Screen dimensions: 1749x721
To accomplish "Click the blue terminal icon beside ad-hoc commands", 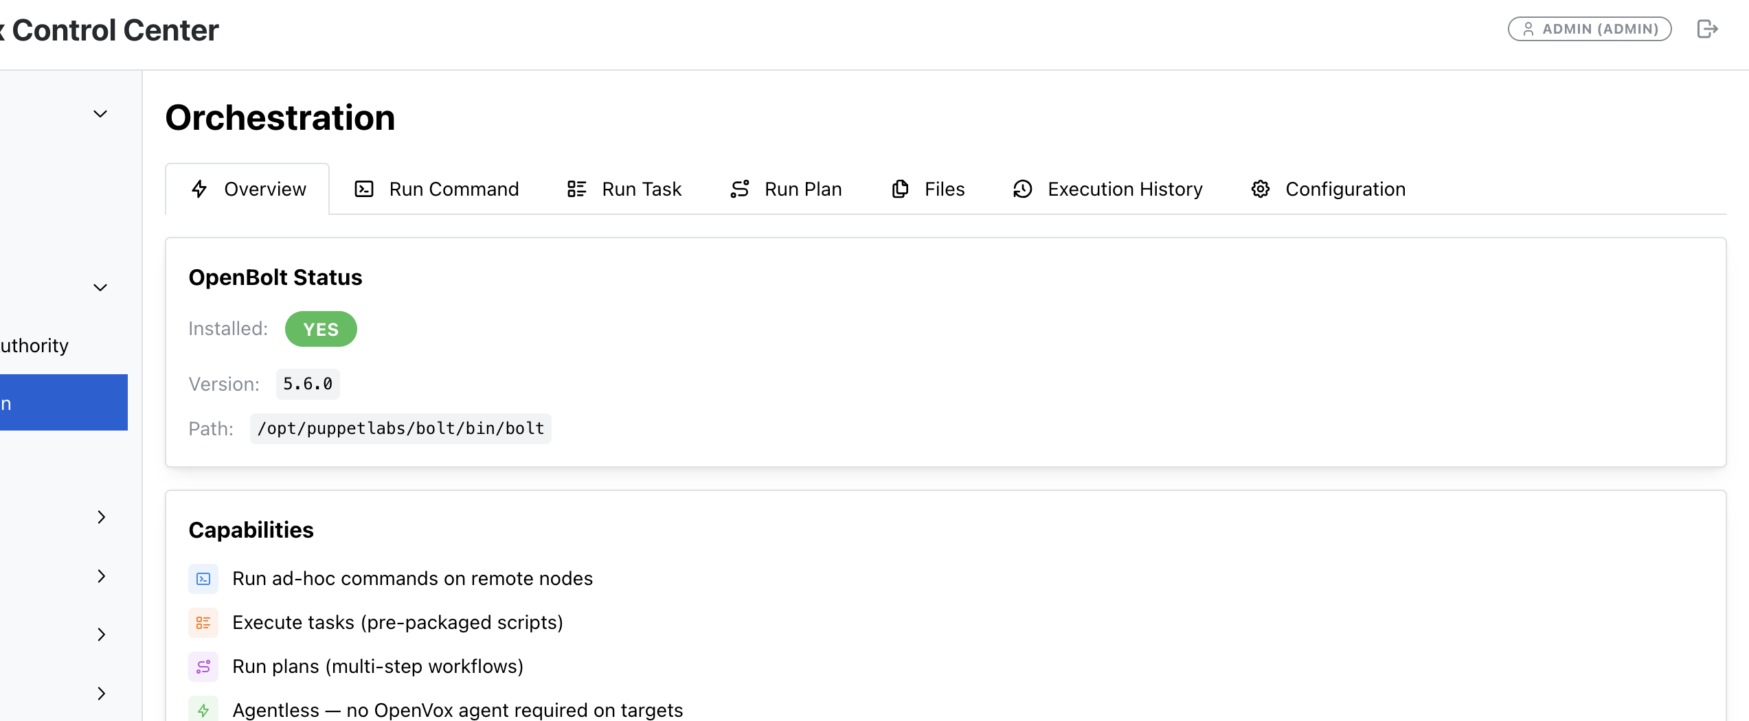I will tap(203, 579).
